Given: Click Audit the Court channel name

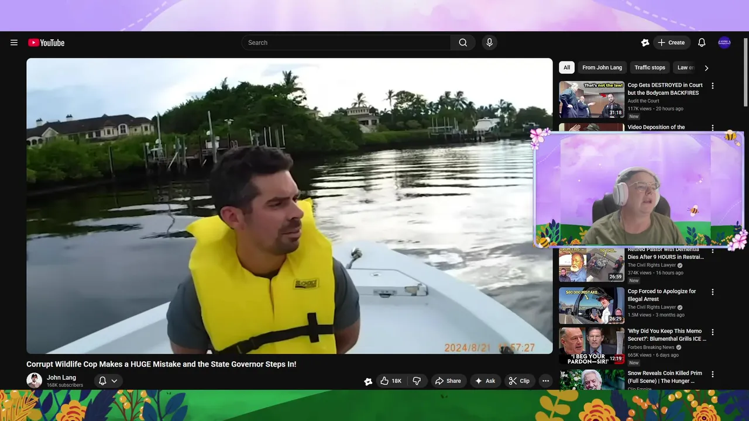Looking at the screenshot, I should click(x=644, y=101).
